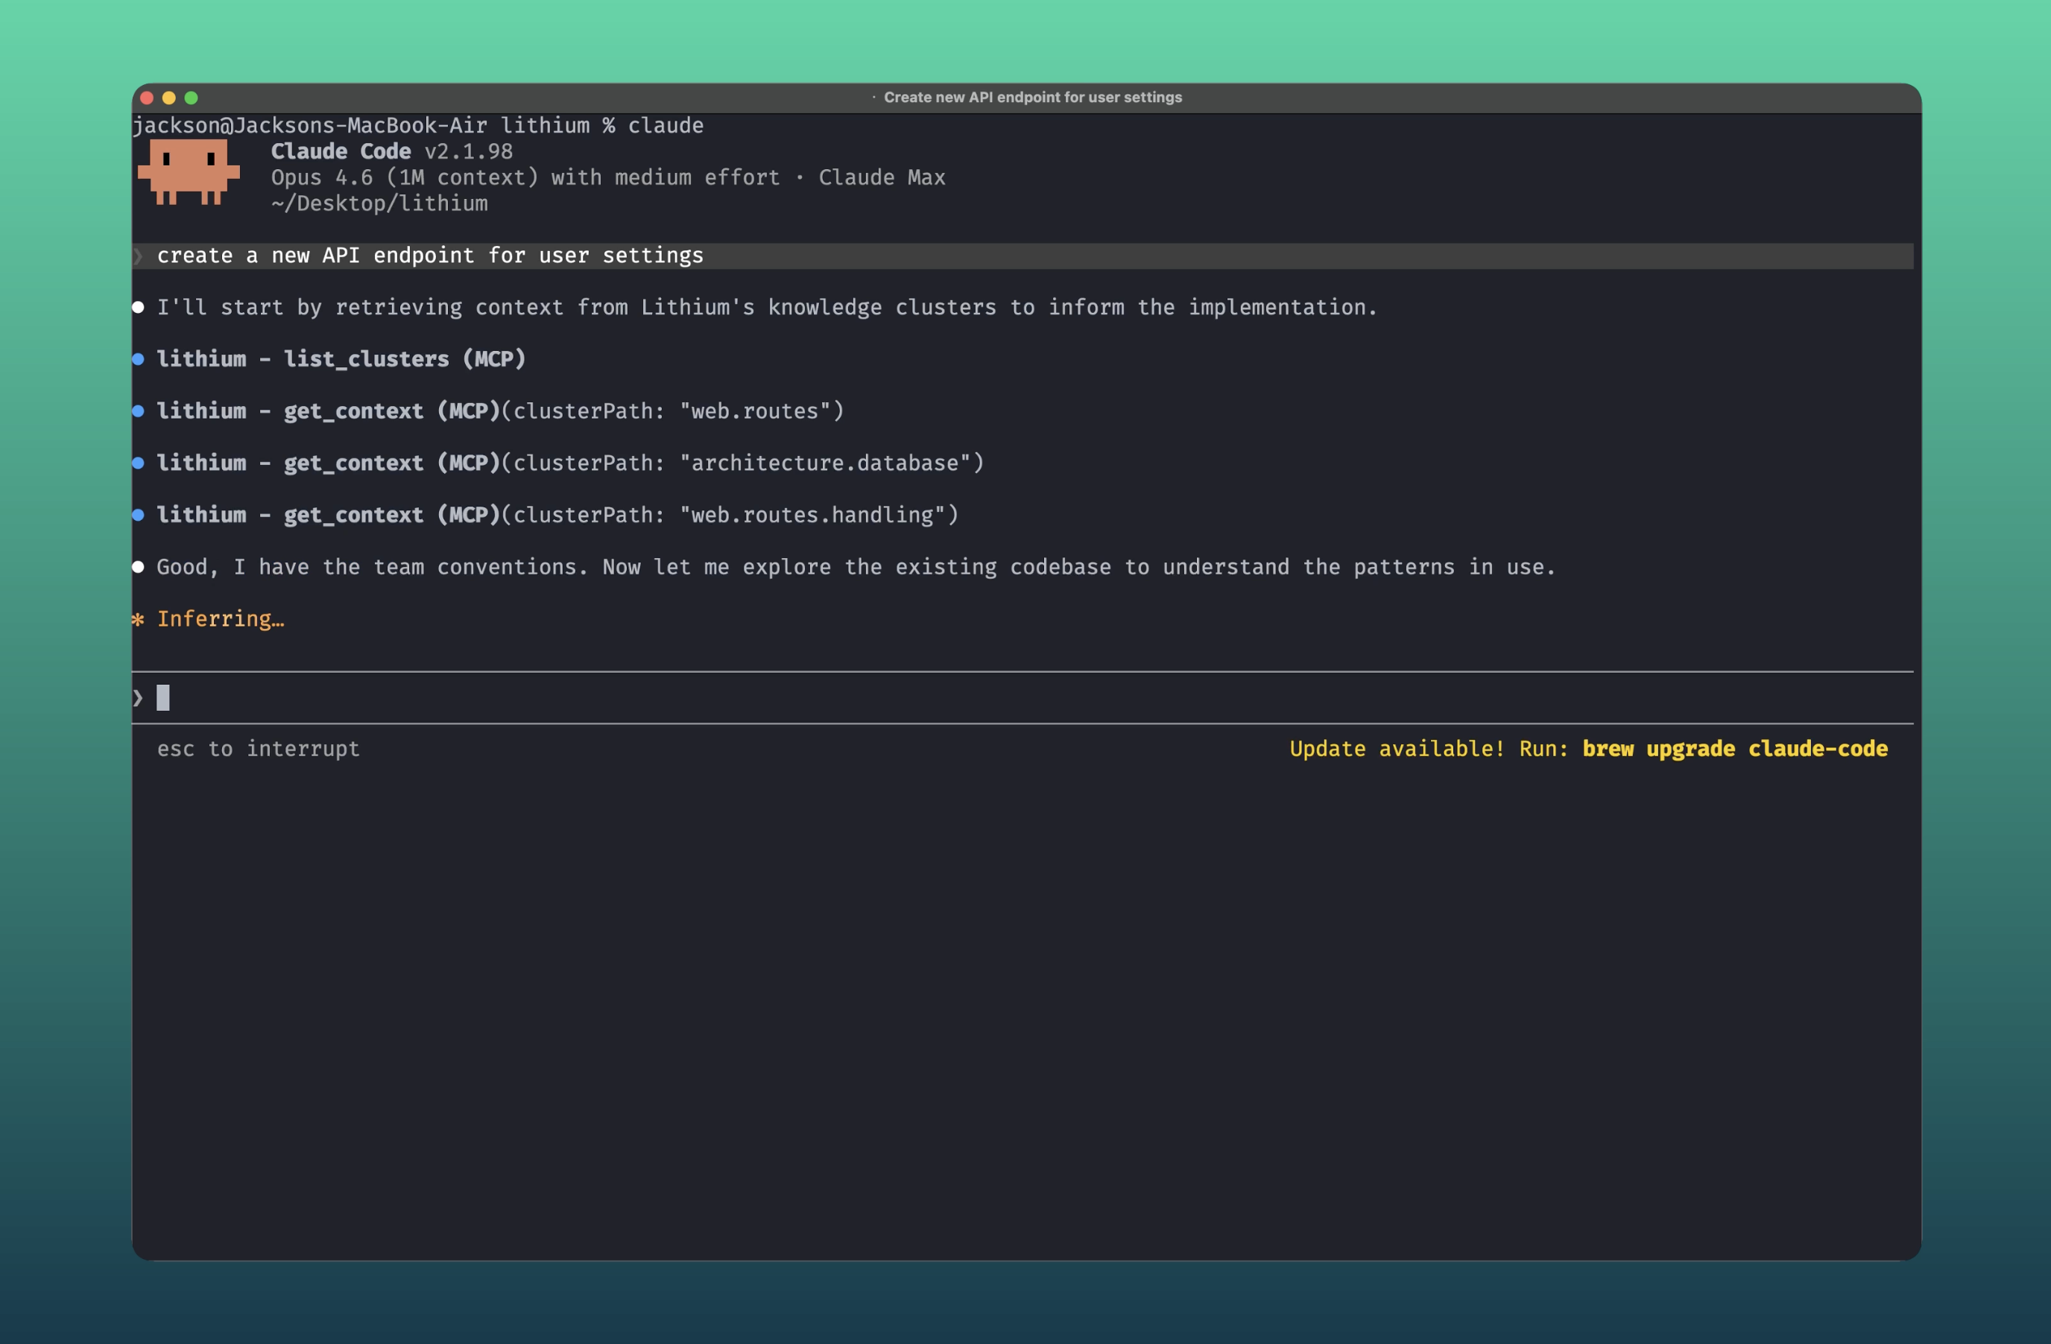Click blue bullet beside web.routes get_context

[138, 411]
